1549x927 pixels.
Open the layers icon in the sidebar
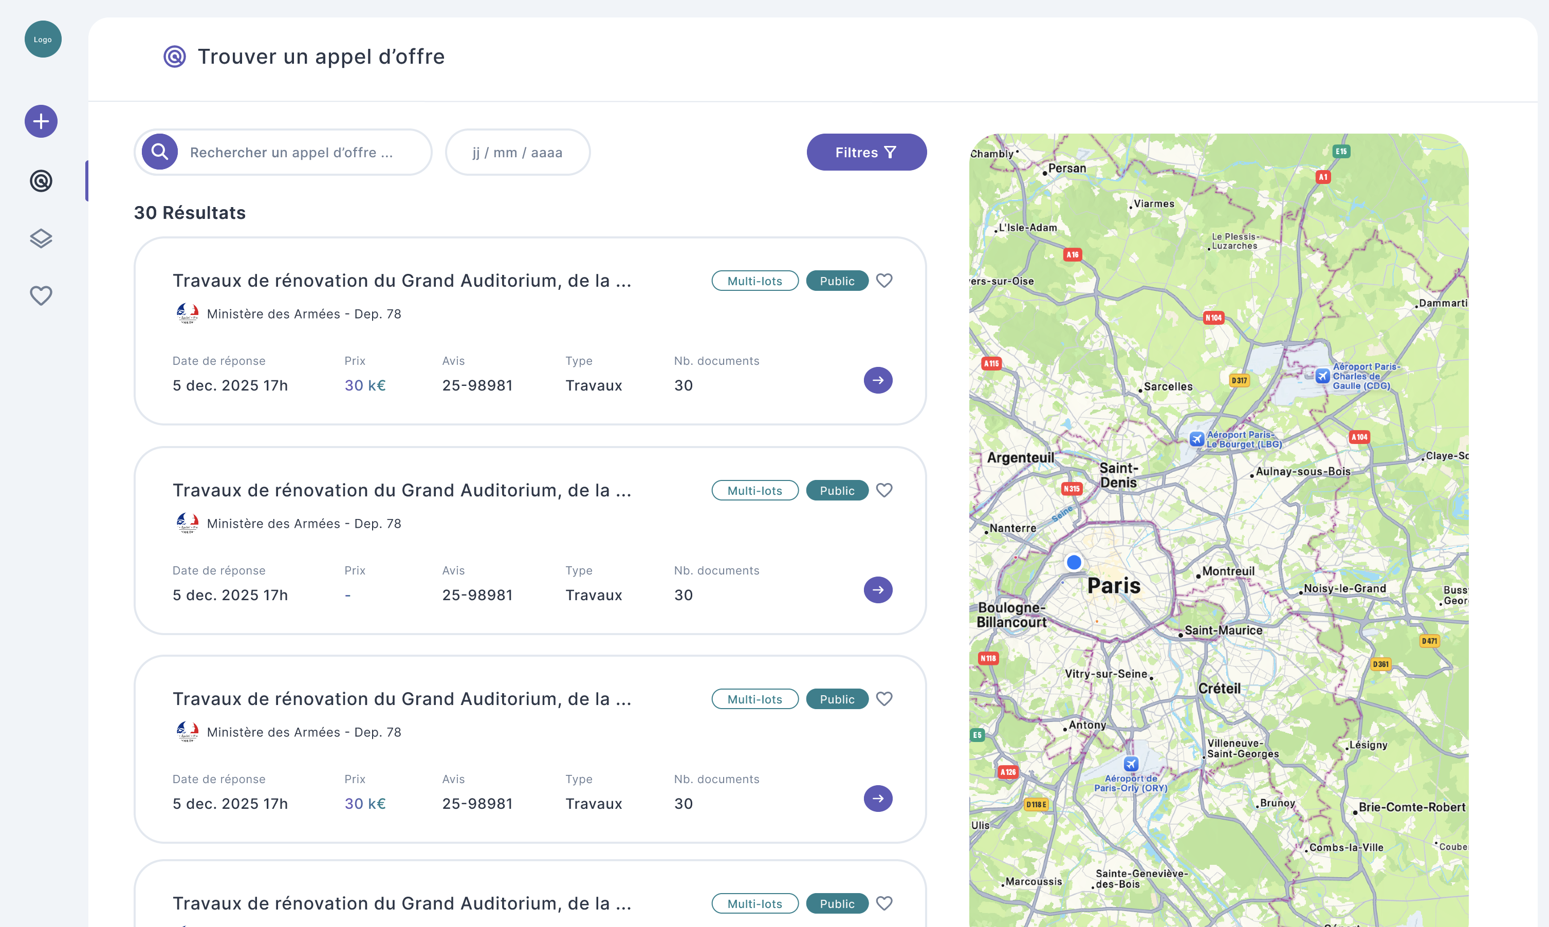click(x=41, y=238)
